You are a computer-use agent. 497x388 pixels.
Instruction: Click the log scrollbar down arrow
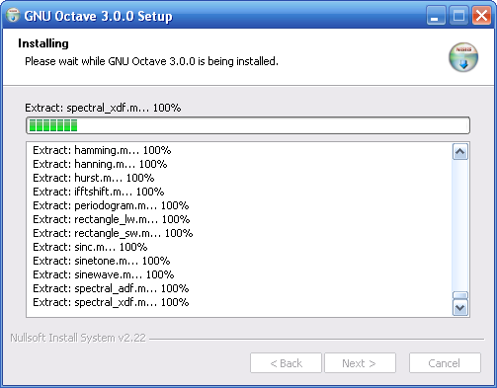tap(460, 308)
